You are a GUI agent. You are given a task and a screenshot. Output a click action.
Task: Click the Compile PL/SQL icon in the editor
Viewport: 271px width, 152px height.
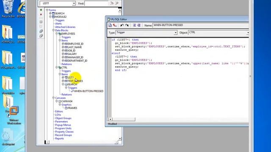110,25
